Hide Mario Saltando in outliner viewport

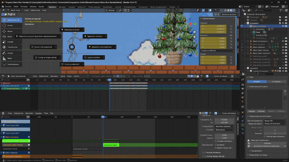tap(283, 47)
